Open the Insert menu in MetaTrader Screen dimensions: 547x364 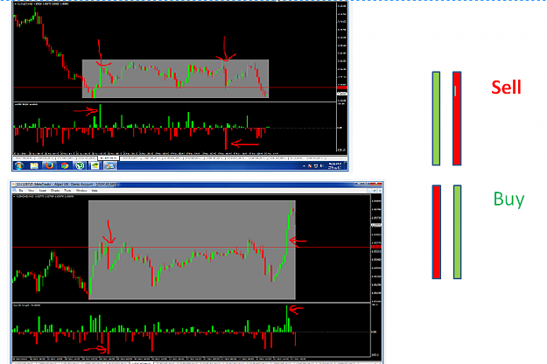pyautogui.click(x=43, y=191)
